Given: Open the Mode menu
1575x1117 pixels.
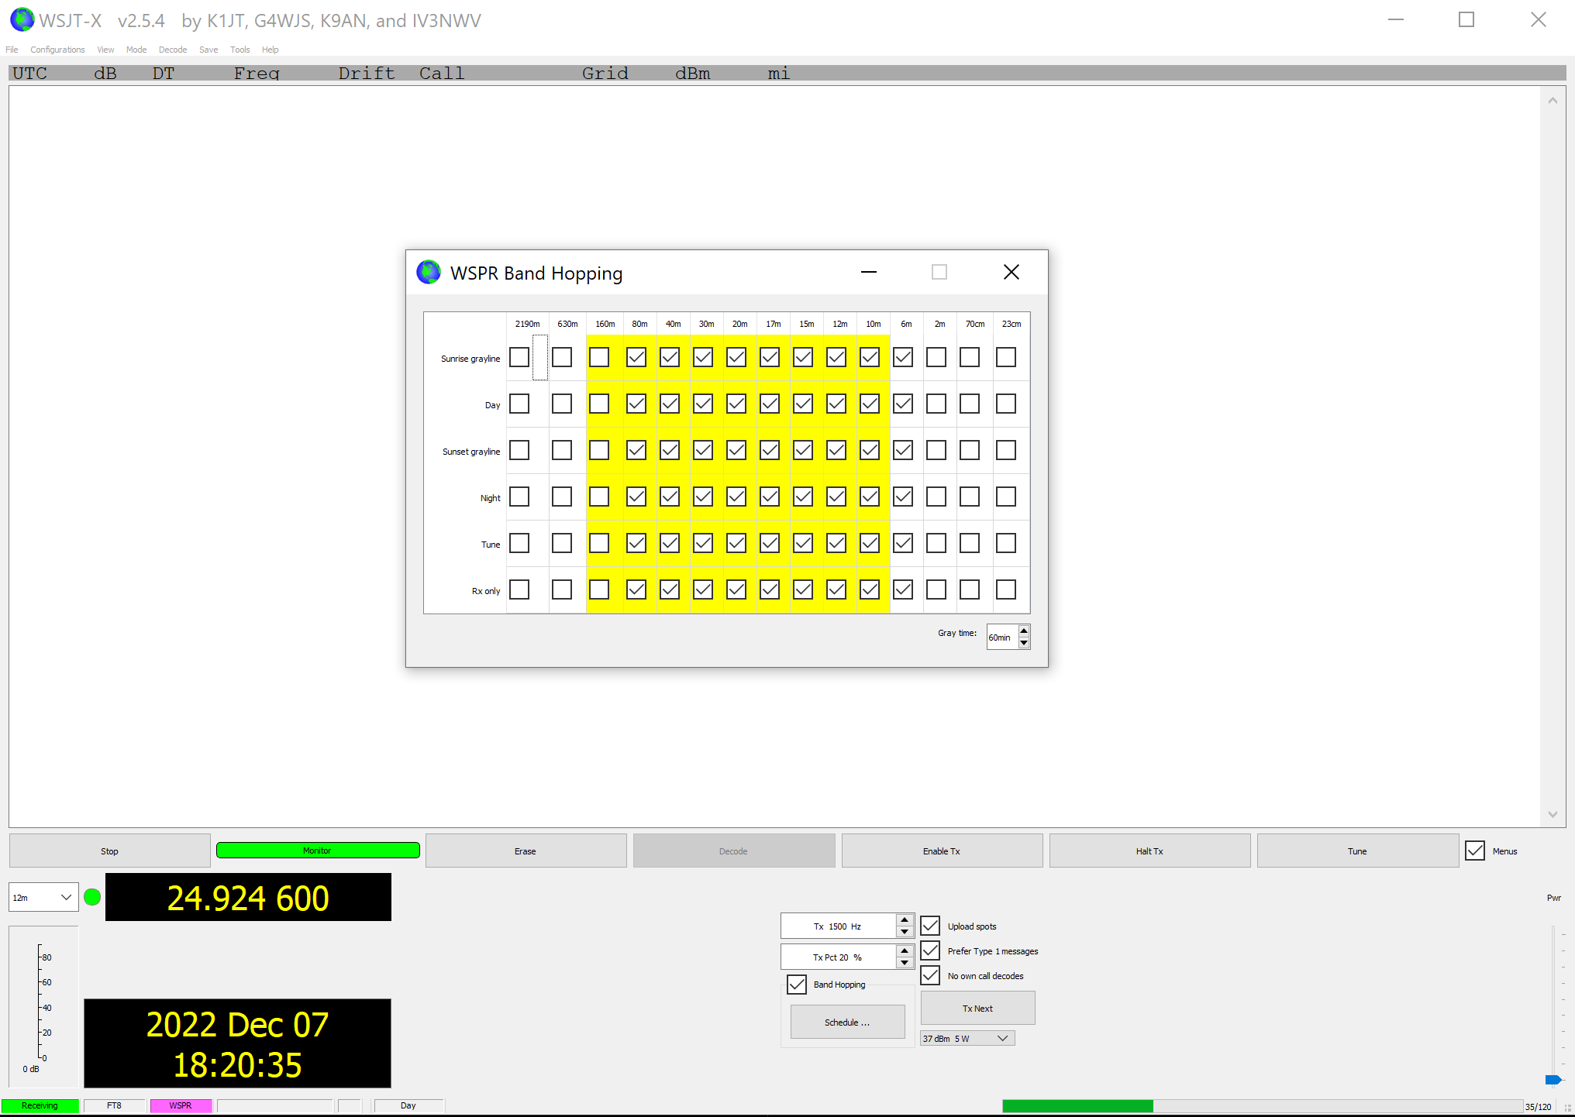Looking at the screenshot, I should tap(136, 50).
